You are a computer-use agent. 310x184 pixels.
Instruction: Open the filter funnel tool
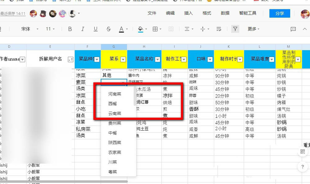(235, 29)
